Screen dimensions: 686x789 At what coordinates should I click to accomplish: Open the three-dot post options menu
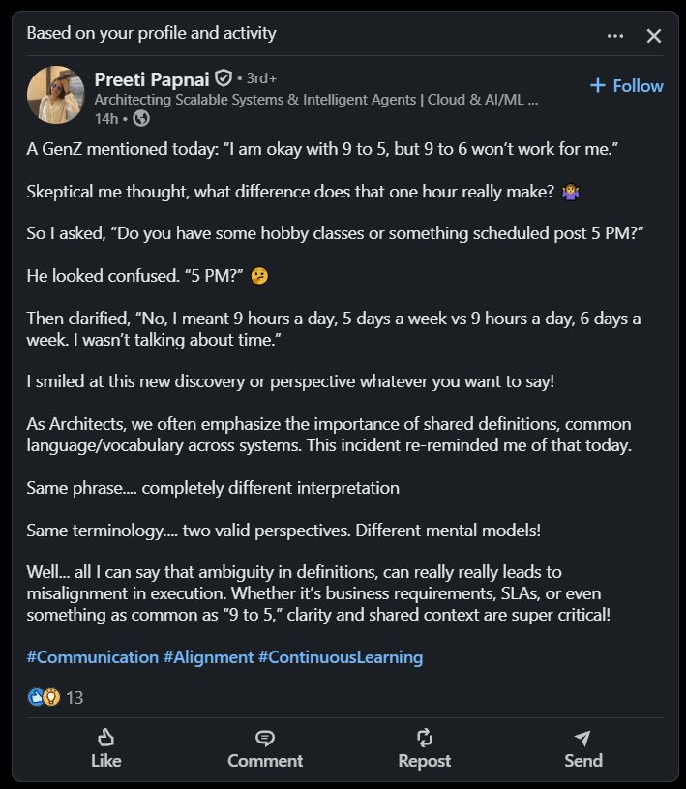pos(614,36)
